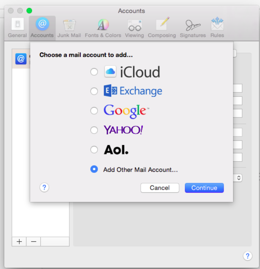Remove account with the minus button
260x269 pixels.
click(x=33, y=241)
